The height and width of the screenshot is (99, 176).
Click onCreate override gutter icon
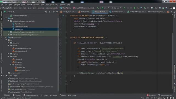[63, 16]
